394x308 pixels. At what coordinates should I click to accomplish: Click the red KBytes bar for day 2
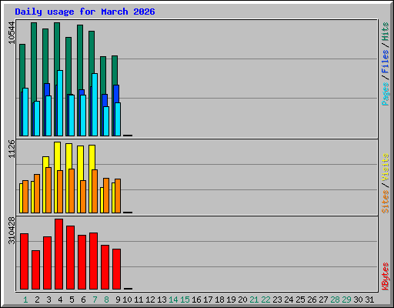pyautogui.click(x=35, y=270)
